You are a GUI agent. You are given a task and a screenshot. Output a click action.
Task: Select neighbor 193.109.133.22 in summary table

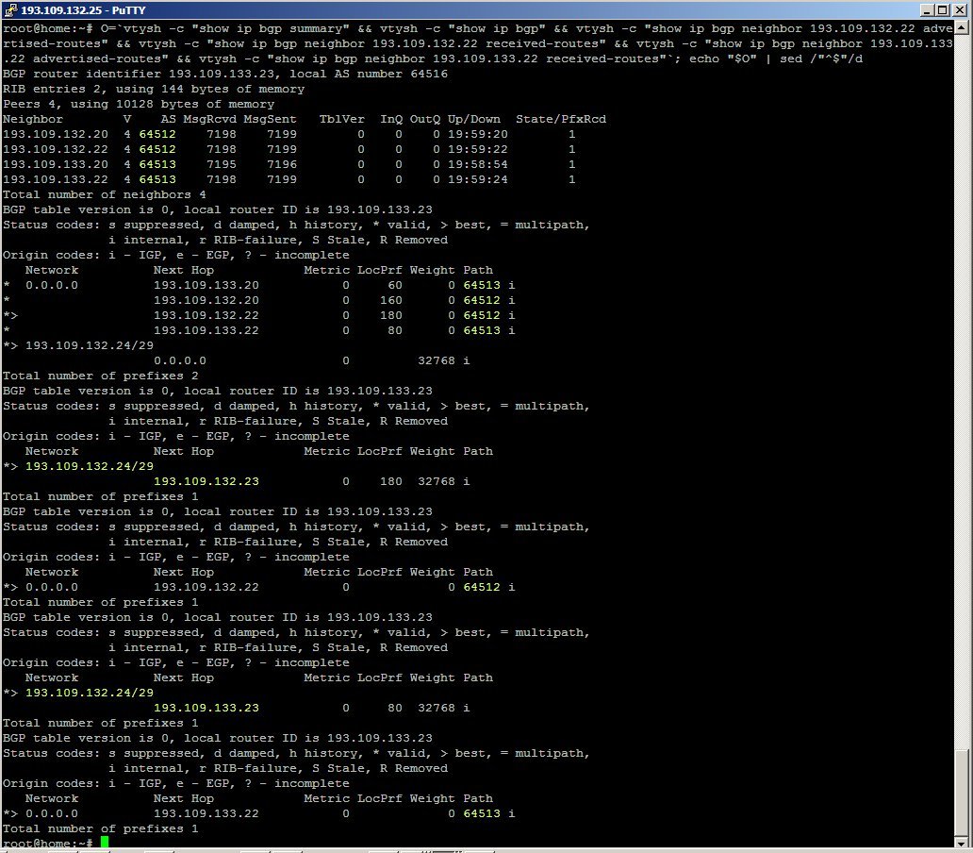[56, 179]
